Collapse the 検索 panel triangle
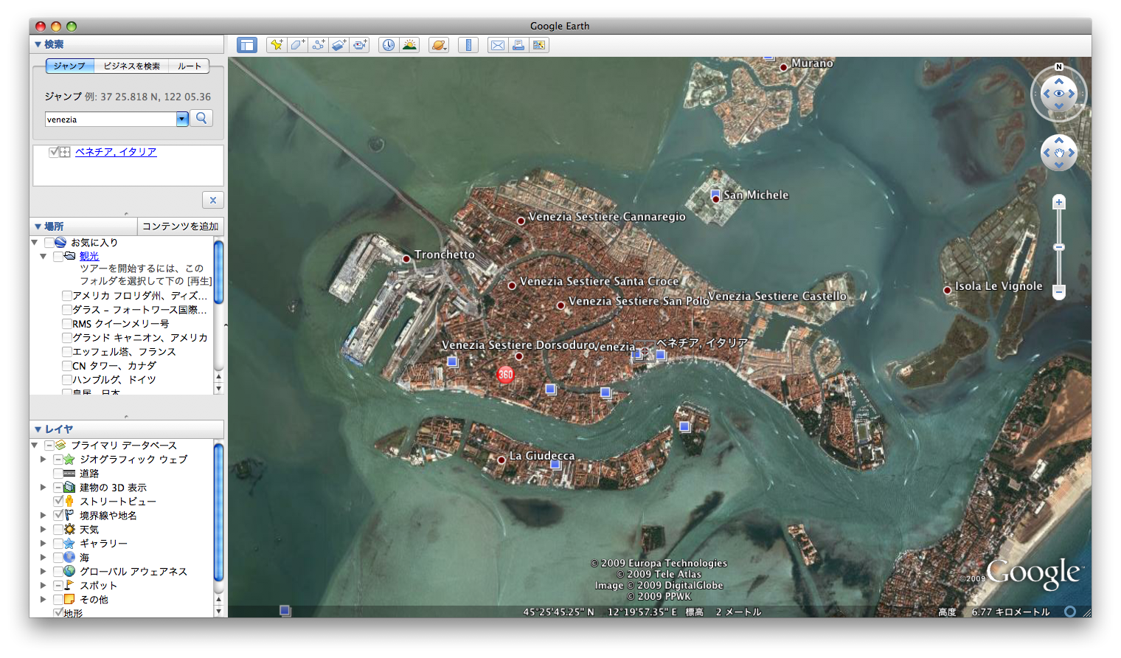1121x658 pixels. [38, 44]
